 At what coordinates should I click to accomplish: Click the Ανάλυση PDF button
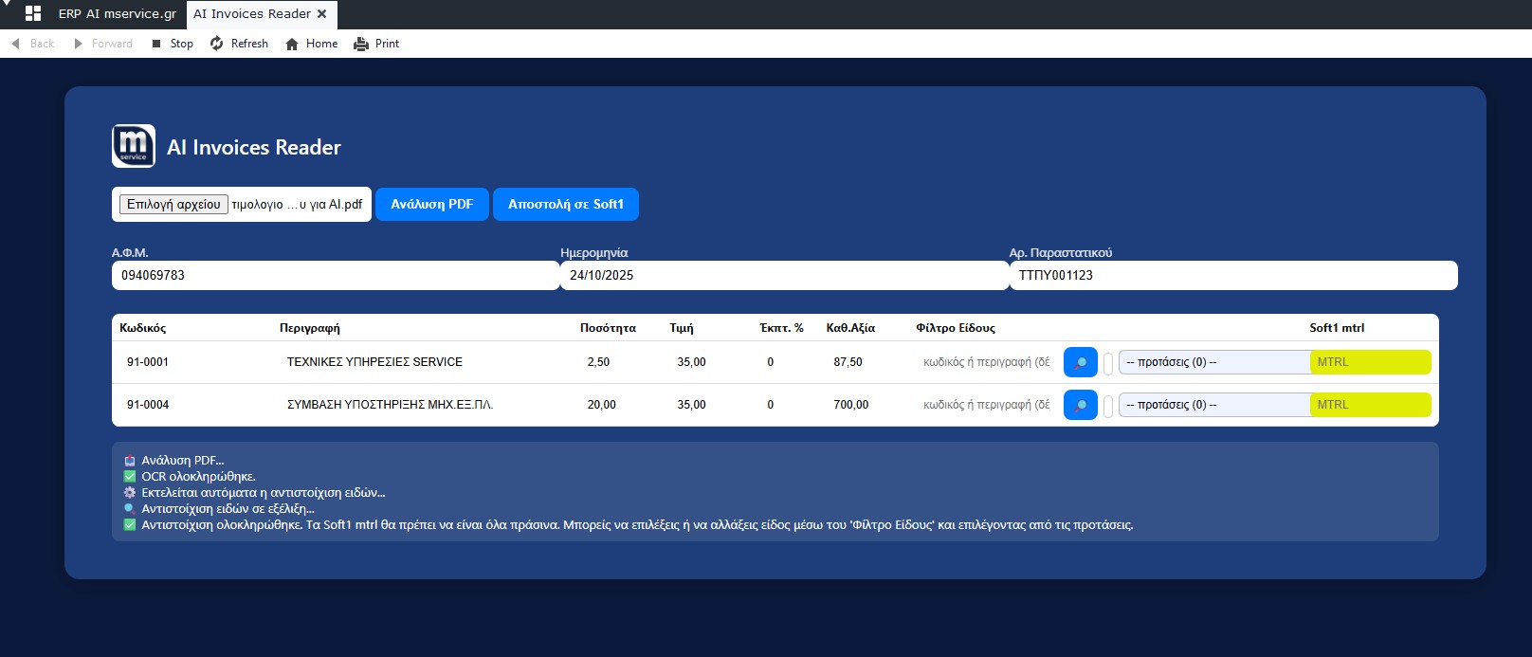432,204
